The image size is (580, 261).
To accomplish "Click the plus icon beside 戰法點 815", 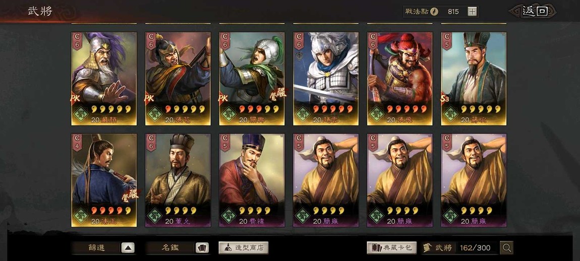I will tap(472, 12).
